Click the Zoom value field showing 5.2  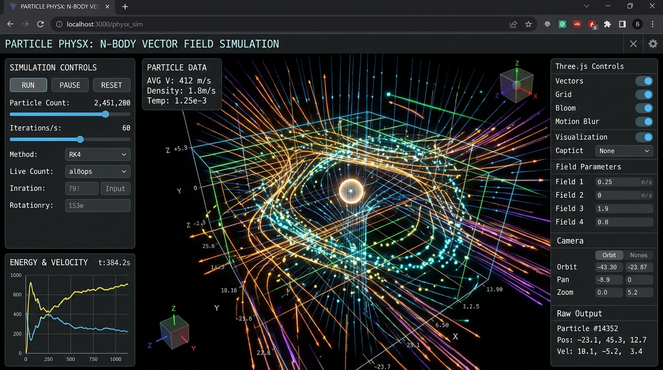point(639,292)
